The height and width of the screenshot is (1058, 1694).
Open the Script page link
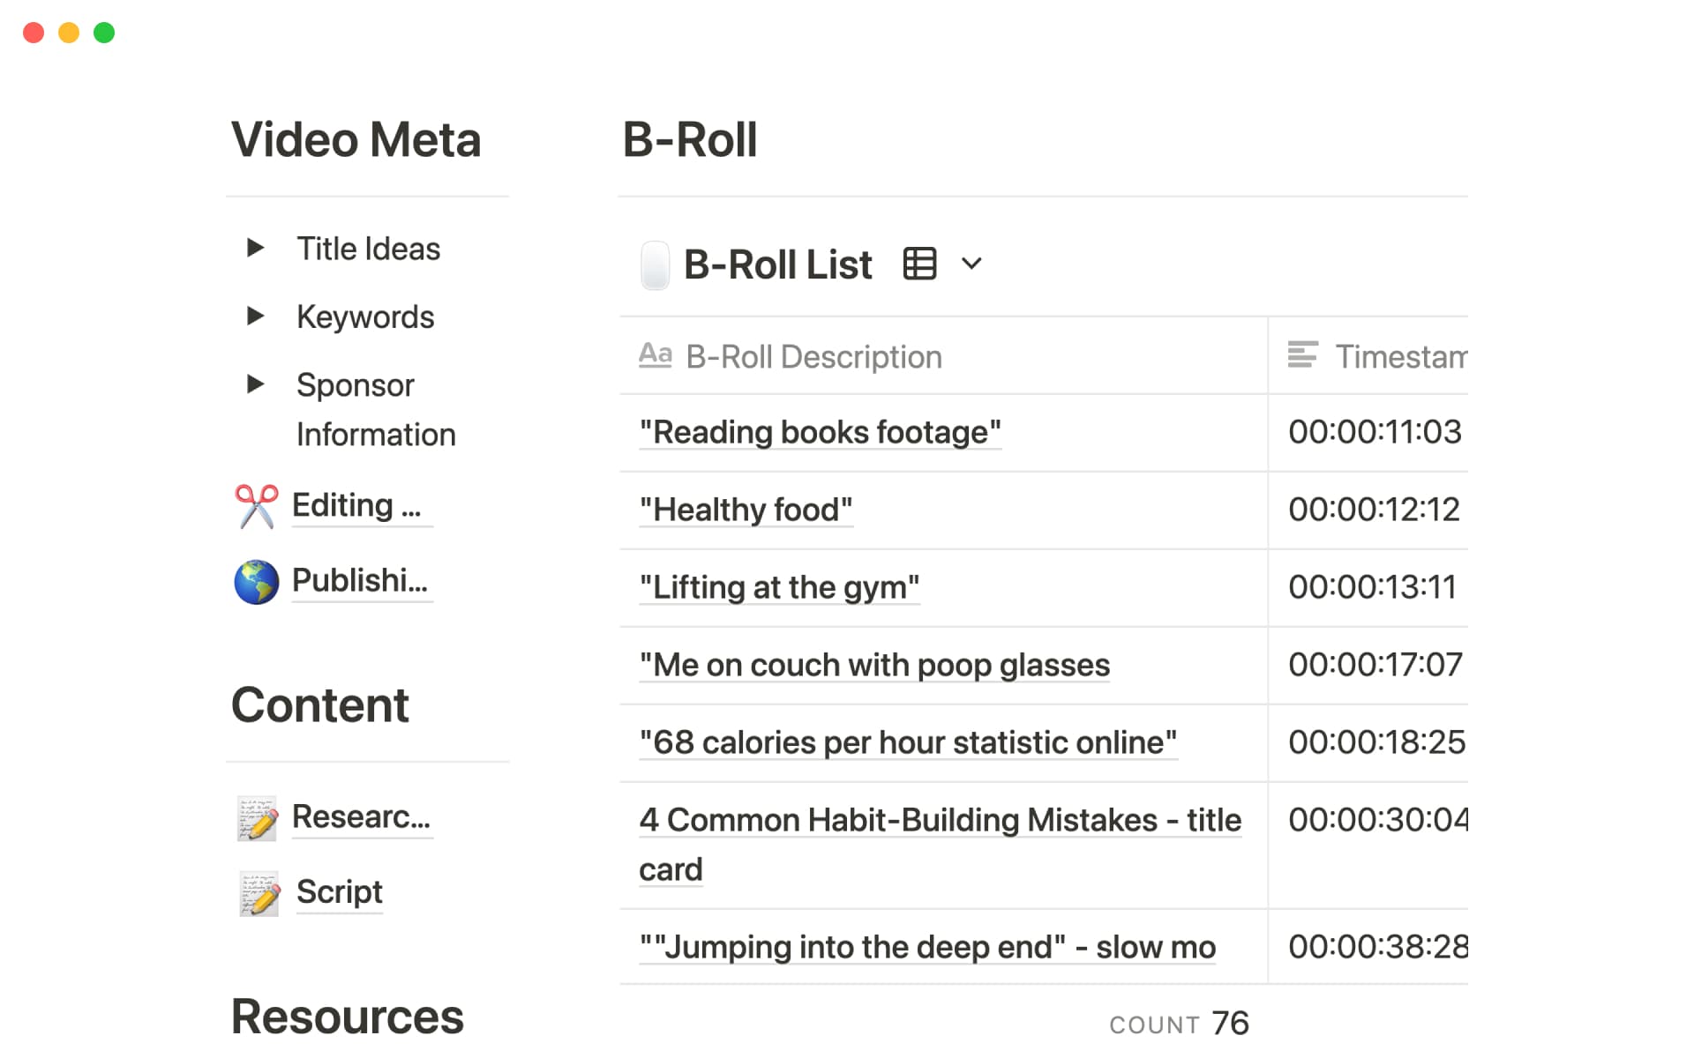(339, 892)
